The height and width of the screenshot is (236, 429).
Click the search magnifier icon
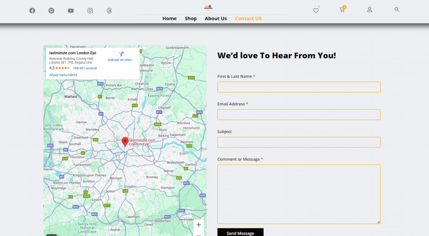coord(397,9)
